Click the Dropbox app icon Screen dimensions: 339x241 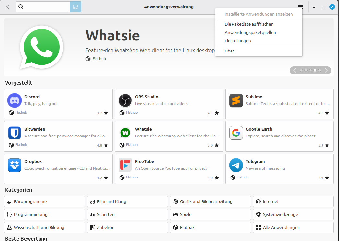pyautogui.click(x=15, y=165)
